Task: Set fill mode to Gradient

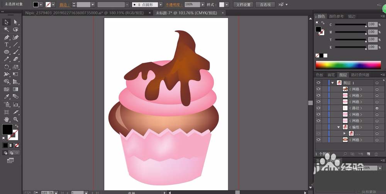Action: (11, 145)
